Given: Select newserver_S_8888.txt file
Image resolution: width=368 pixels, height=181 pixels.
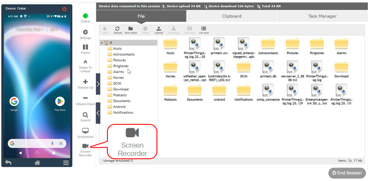Looking at the screenshot, I should point(292,71).
